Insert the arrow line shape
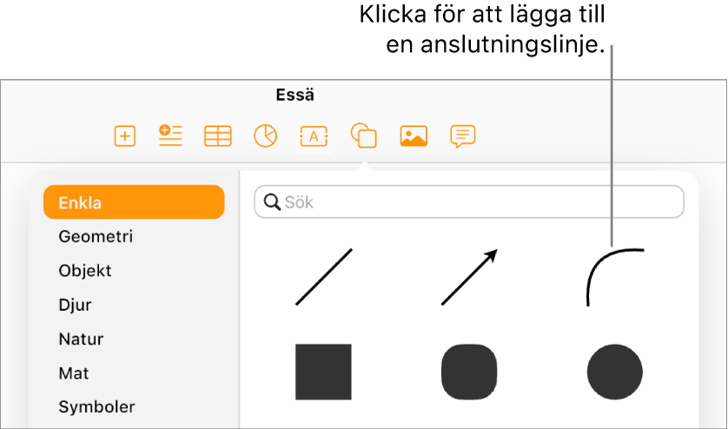 click(469, 277)
